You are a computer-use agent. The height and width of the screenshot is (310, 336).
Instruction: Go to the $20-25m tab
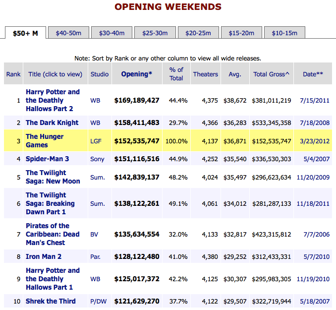[198, 33]
